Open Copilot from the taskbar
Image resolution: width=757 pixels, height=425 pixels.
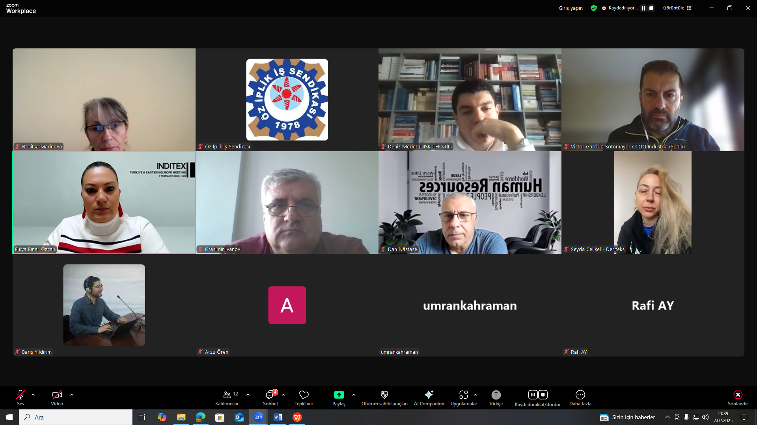click(162, 417)
